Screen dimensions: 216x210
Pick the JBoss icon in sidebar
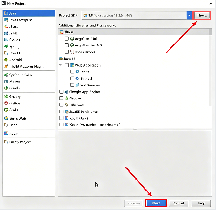pyautogui.click(x=6, y=27)
